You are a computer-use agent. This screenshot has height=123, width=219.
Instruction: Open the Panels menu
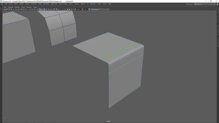[35, 7]
